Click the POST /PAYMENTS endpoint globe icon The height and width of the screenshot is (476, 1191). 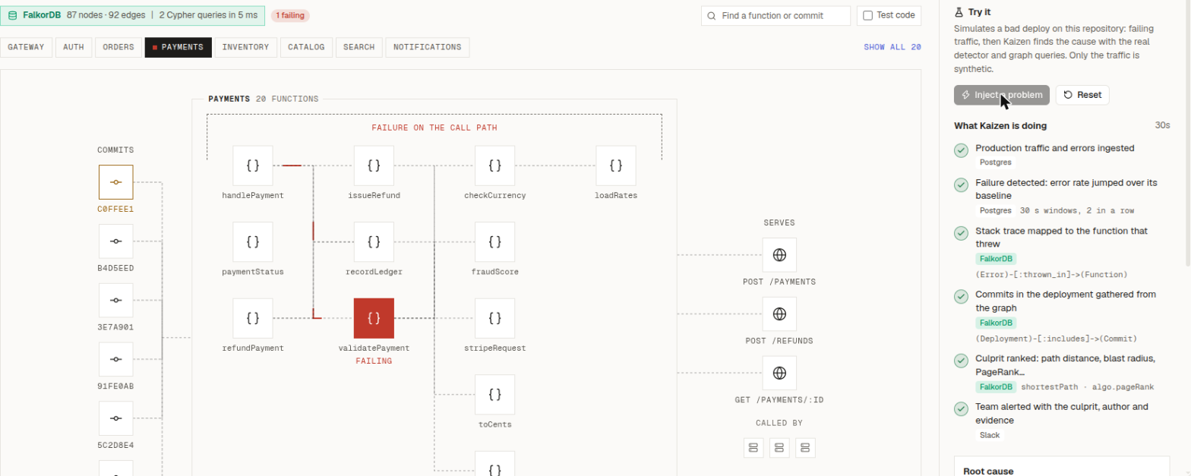[x=779, y=255]
